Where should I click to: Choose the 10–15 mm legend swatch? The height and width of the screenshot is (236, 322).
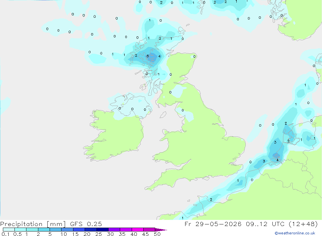[x=67, y=230]
